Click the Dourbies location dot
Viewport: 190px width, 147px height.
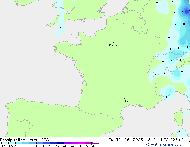(124, 98)
